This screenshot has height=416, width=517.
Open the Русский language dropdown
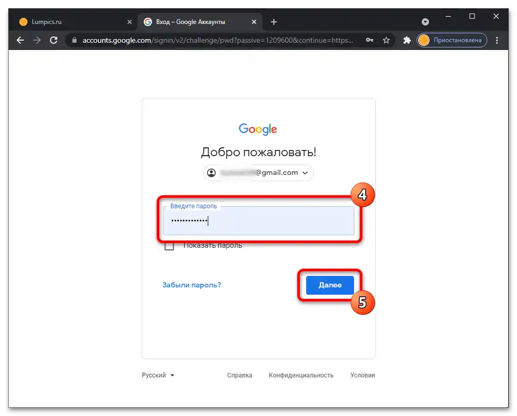point(158,375)
